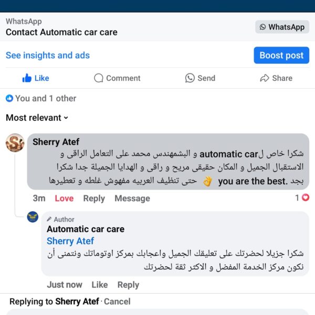
Task: Tap the Comment speech bubble icon
Action: point(99,78)
